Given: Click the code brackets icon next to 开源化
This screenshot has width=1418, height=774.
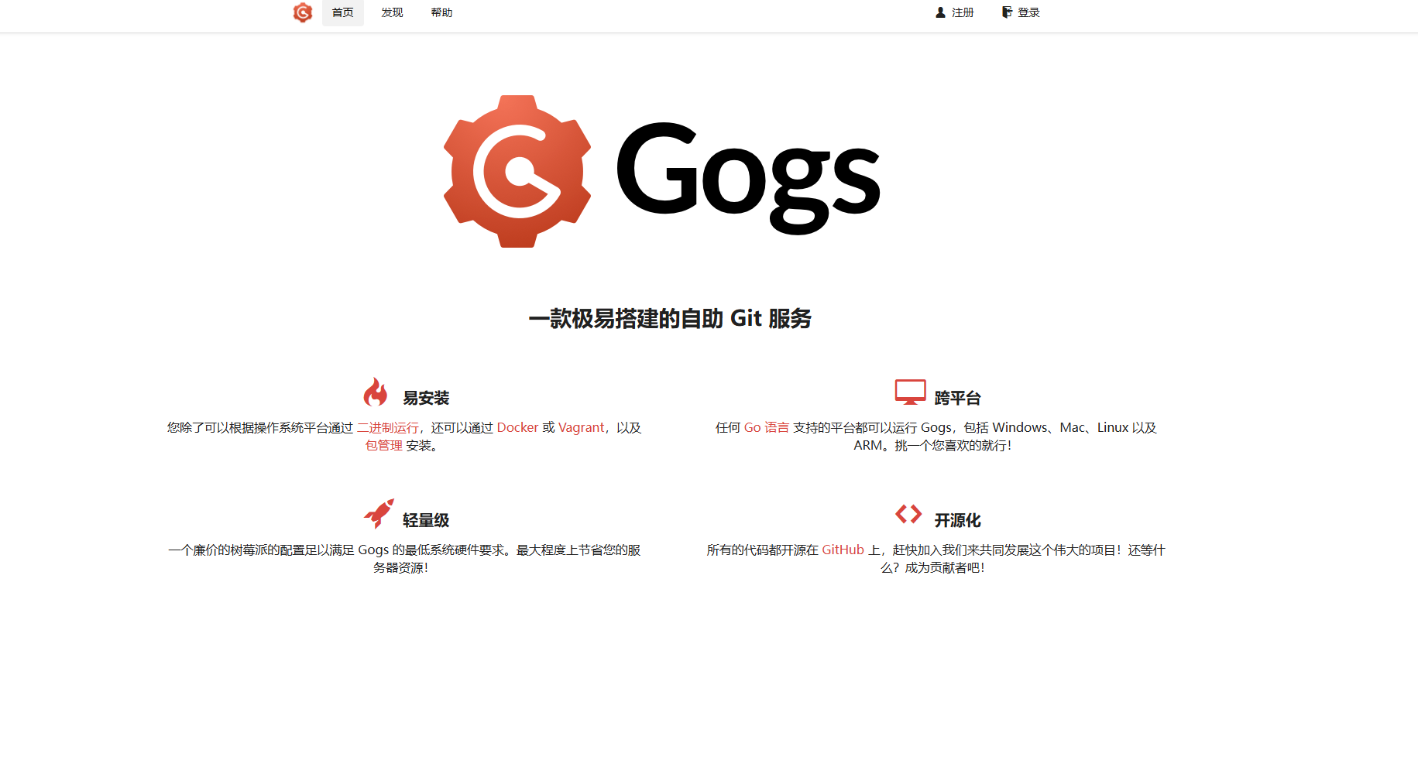Looking at the screenshot, I should tap(908, 514).
